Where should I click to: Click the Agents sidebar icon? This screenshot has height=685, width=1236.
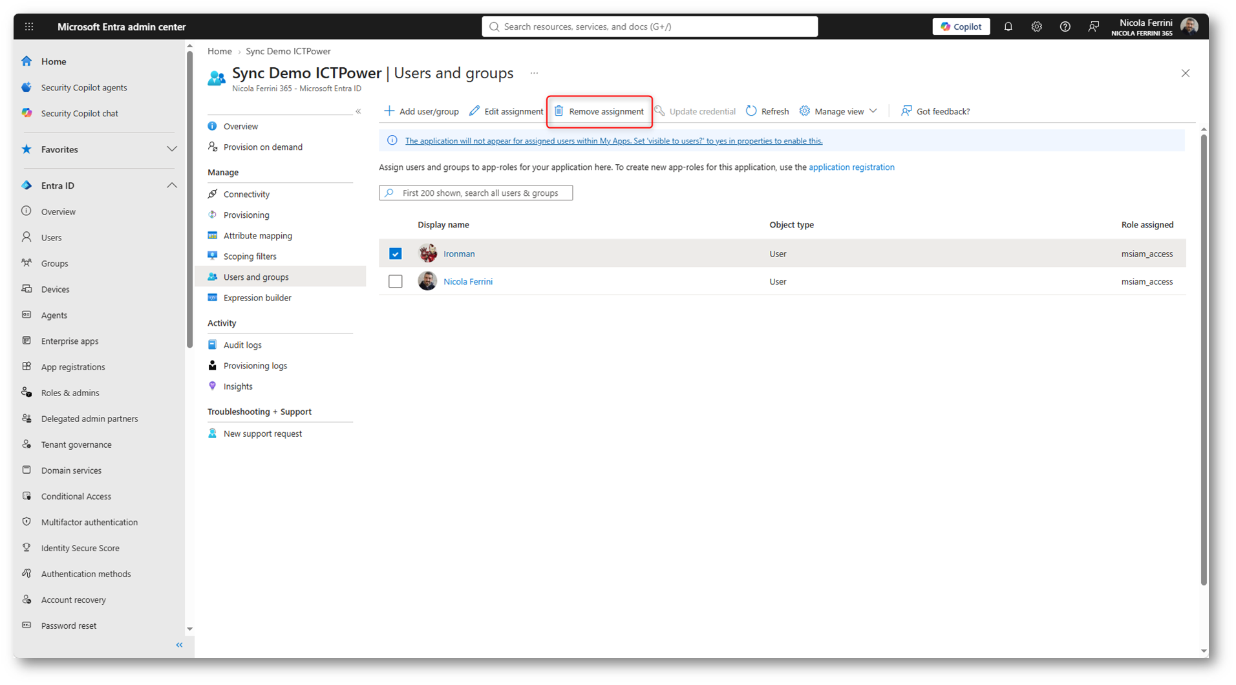[x=27, y=315]
